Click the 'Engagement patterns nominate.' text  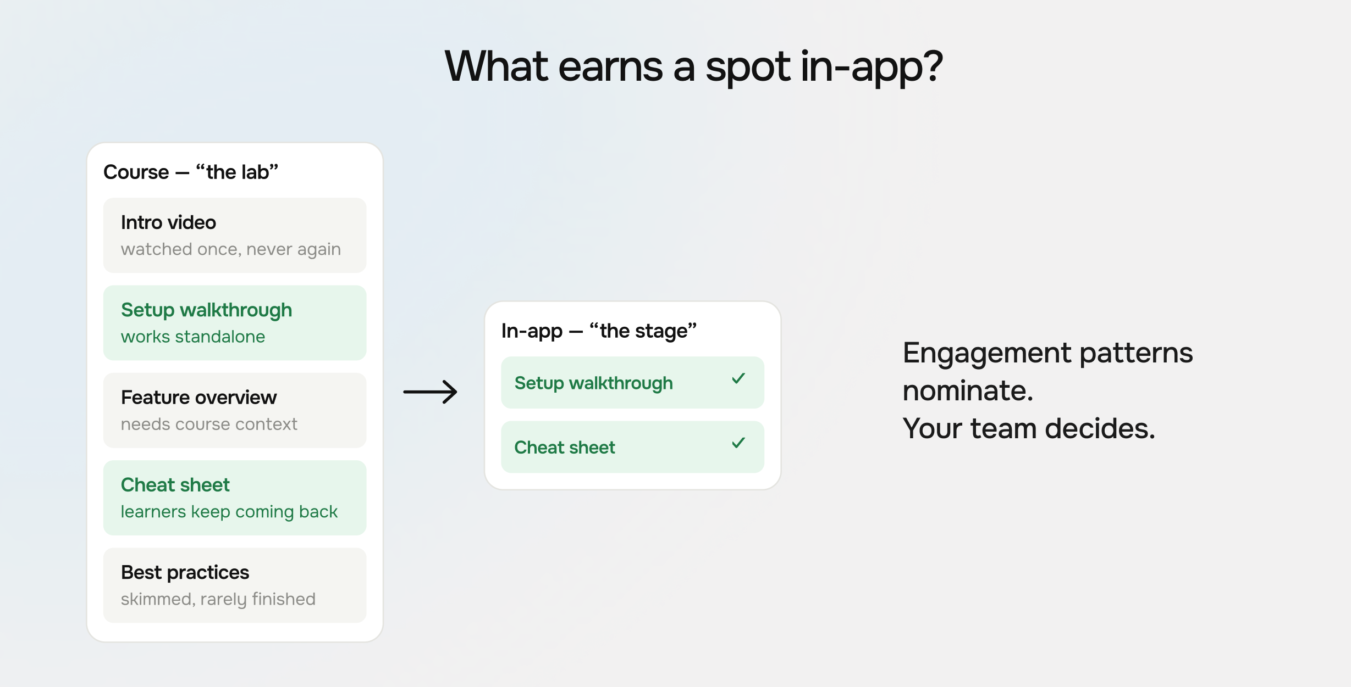tap(1047, 371)
